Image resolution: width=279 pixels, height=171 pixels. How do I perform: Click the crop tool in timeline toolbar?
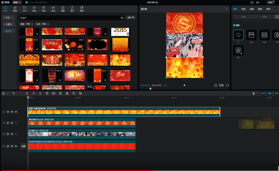click(x=80, y=93)
